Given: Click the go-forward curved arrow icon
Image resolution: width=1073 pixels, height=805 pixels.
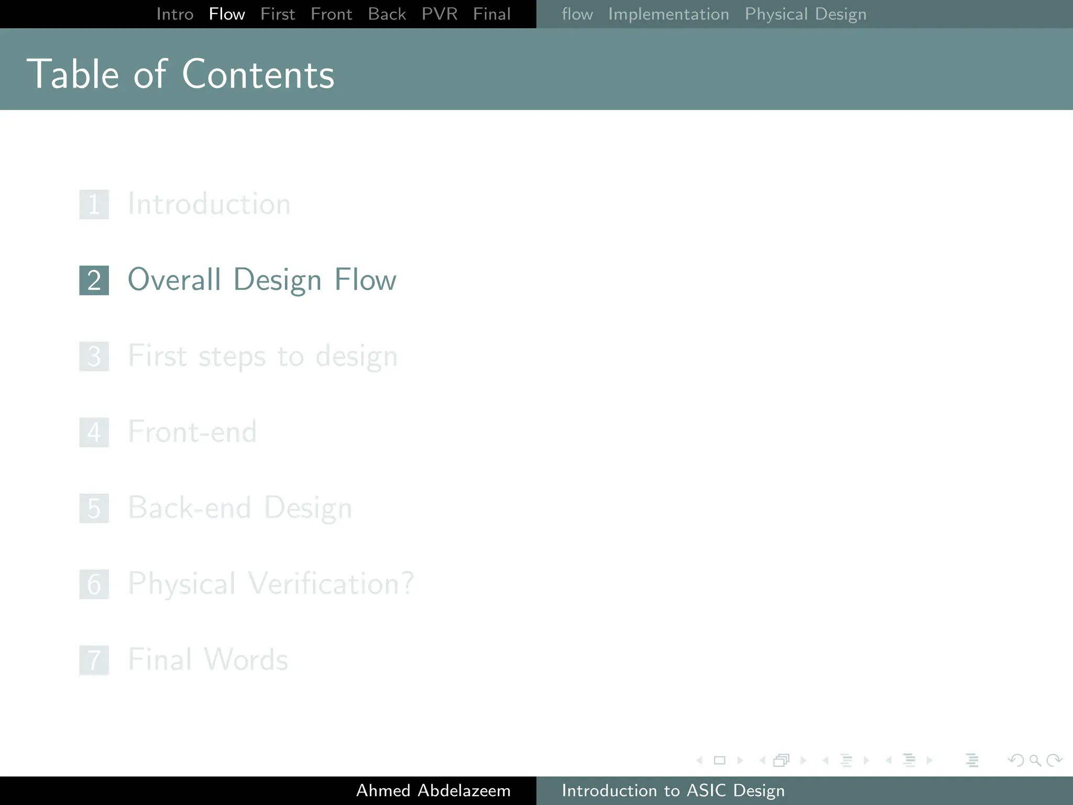Looking at the screenshot, I should click(x=1054, y=760).
